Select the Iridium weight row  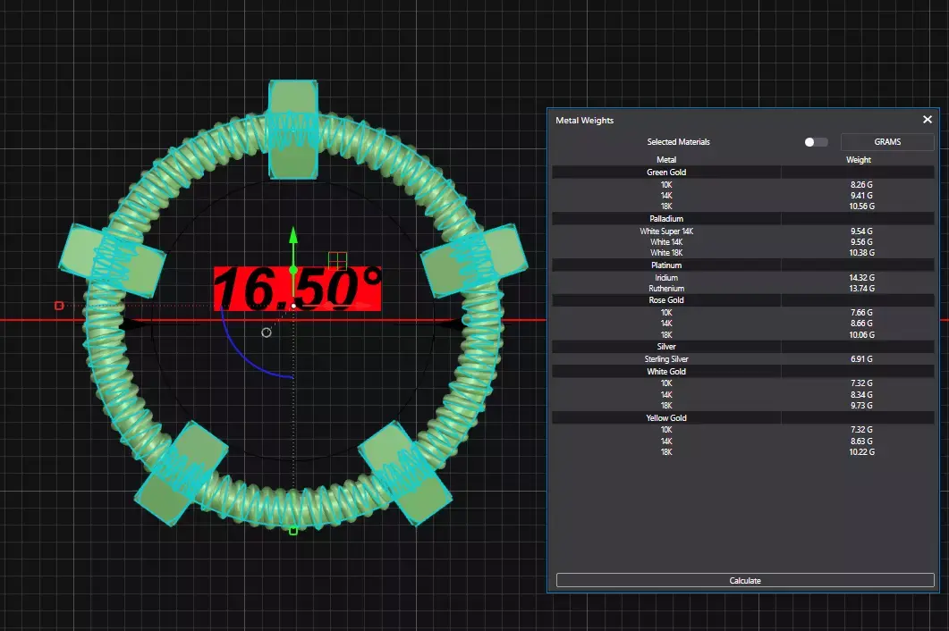click(x=742, y=278)
